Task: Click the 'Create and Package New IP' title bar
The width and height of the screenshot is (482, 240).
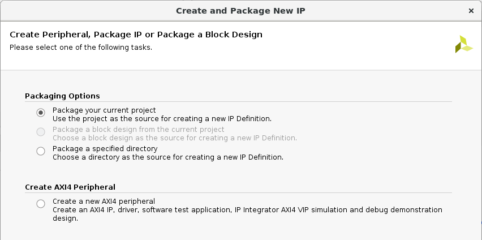Action: 240,11
